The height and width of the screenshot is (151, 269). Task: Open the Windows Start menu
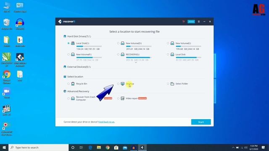click(4, 148)
